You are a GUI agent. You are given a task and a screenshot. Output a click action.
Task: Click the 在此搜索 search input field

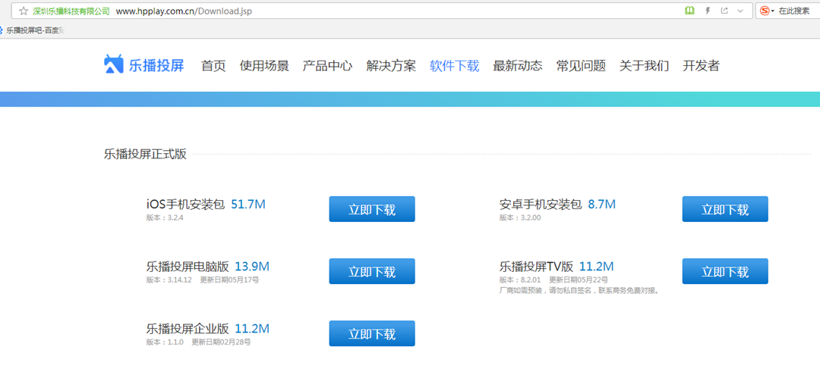(799, 11)
